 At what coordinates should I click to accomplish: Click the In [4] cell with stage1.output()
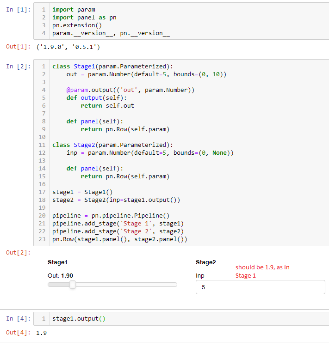point(181,319)
